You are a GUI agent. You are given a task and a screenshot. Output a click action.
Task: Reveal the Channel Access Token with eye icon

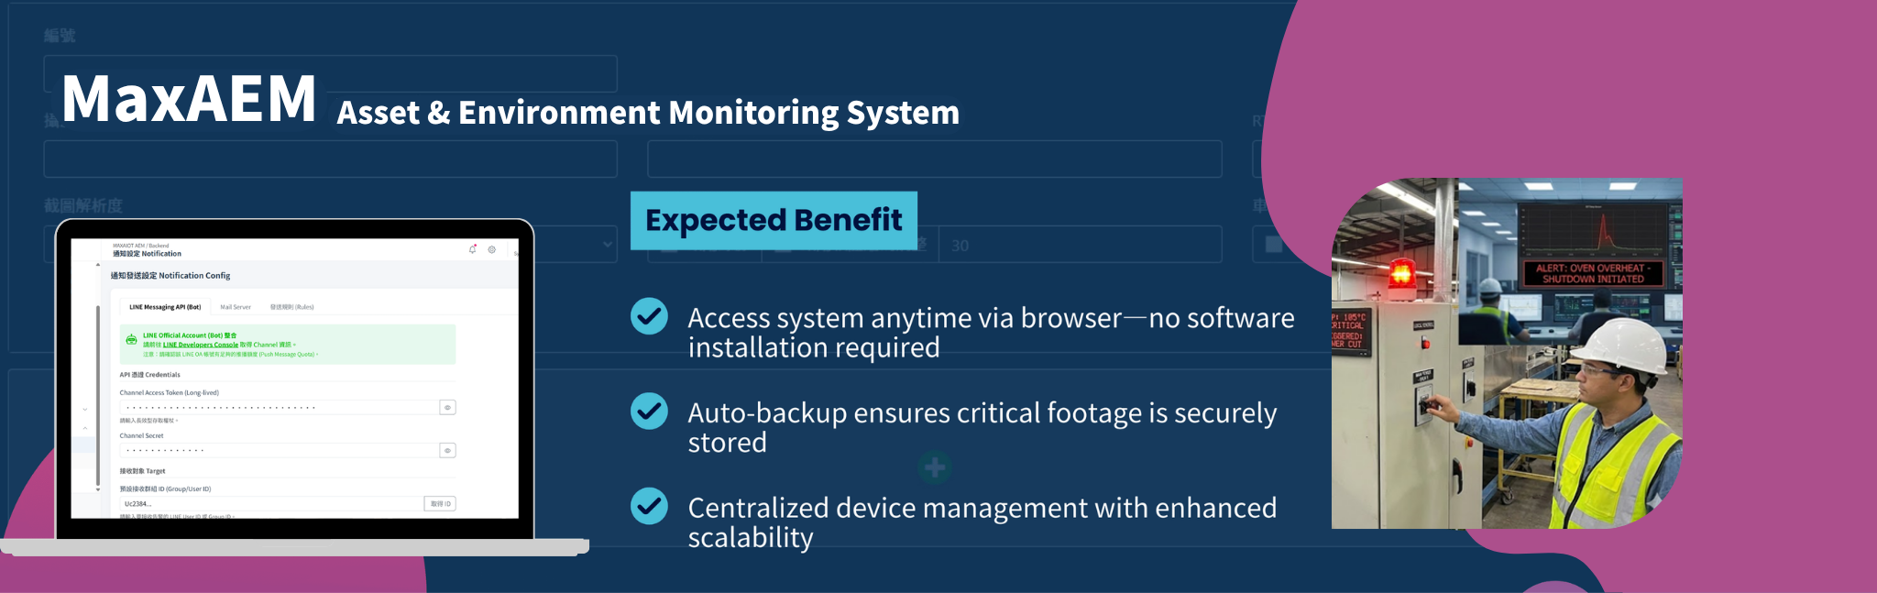click(447, 407)
